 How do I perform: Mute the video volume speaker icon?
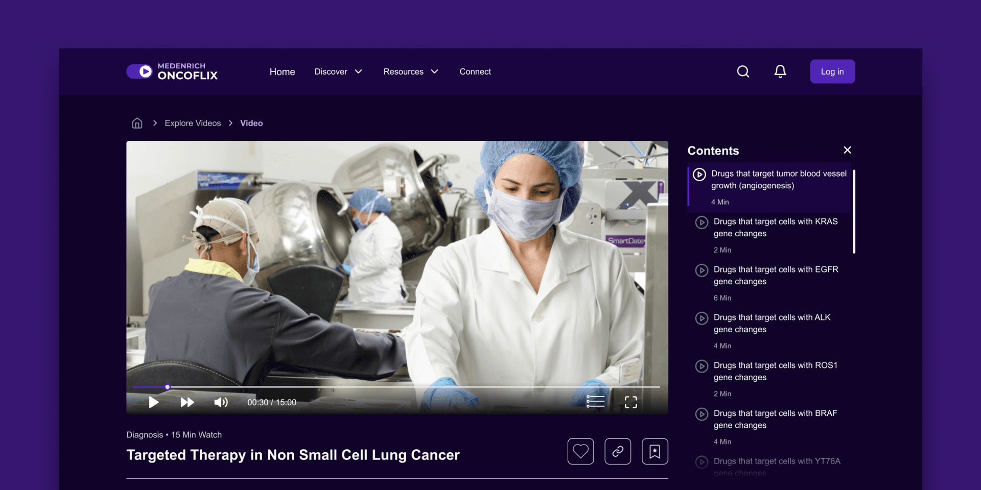click(221, 402)
